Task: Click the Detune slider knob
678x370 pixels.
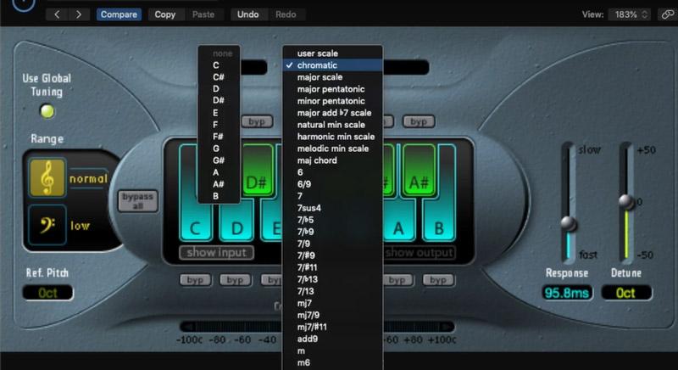Action: (626, 201)
